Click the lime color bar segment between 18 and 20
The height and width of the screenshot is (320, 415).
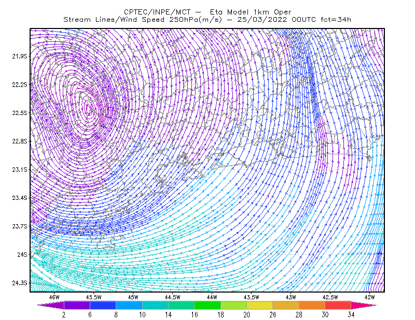pos(234,305)
